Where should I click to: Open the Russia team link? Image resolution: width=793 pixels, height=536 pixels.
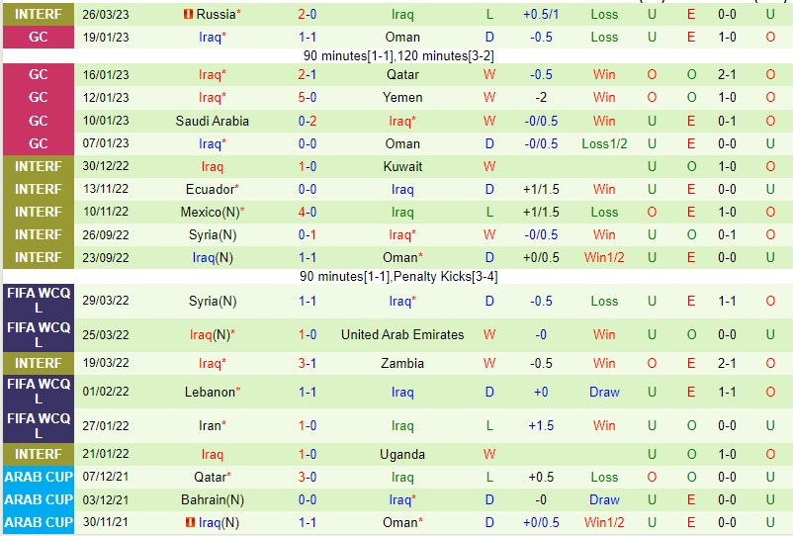tap(216, 15)
